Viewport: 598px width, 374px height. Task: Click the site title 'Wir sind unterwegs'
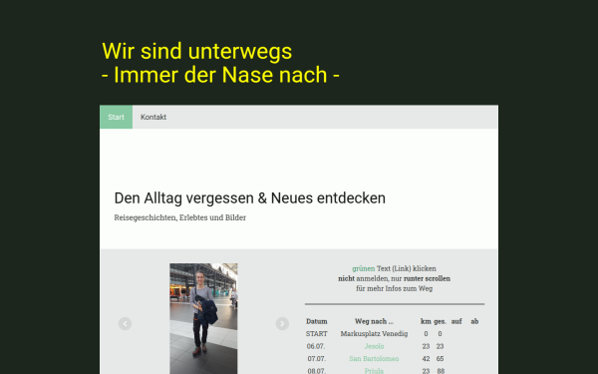(x=197, y=51)
